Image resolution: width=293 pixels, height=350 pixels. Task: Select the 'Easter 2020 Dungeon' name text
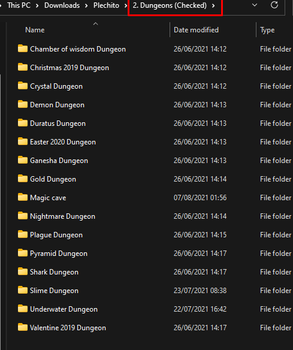(63, 142)
